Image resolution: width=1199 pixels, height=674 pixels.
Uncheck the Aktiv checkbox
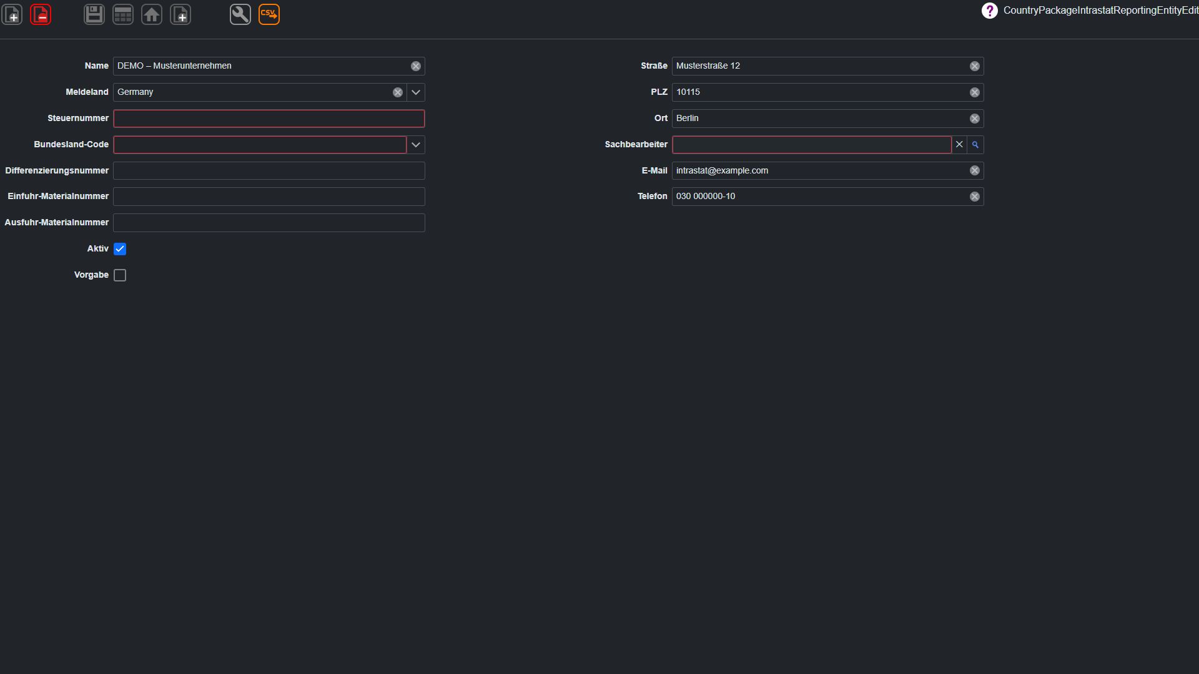(120, 249)
